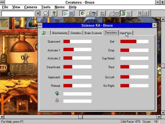Click the Say Need empty bar
165x124 pixels.
coord(134,58)
